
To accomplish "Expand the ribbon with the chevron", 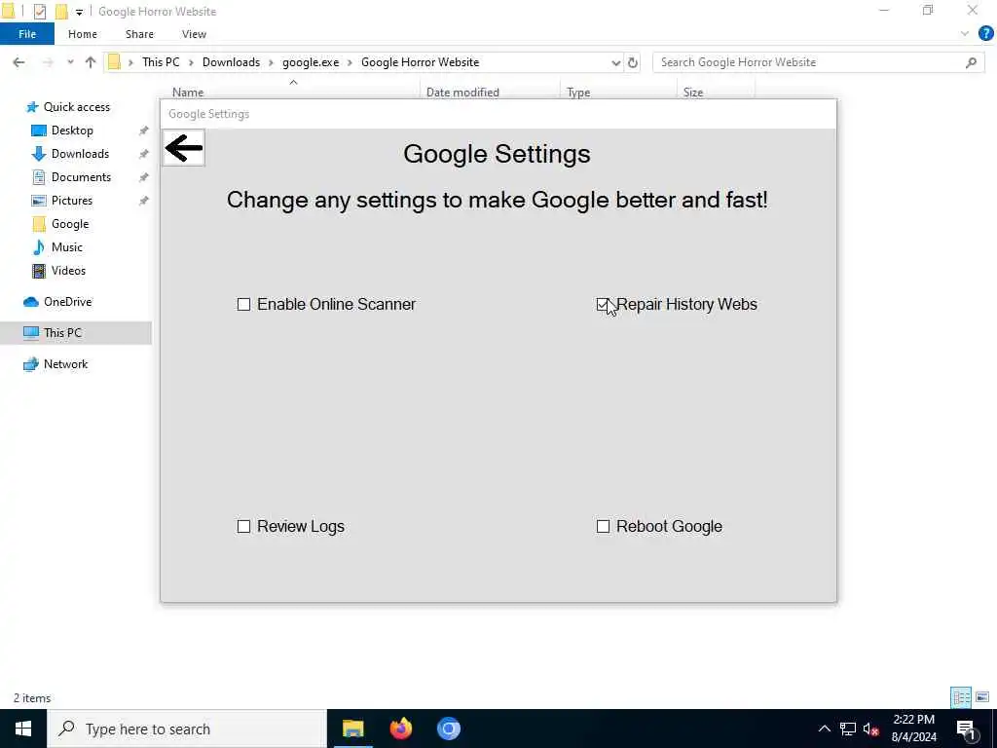I will point(965,34).
